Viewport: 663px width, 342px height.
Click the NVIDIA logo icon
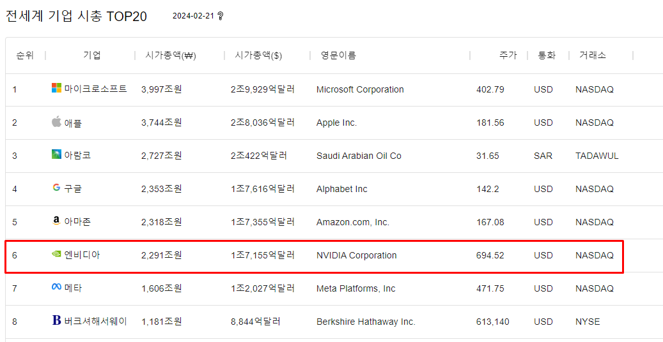coord(56,254)
